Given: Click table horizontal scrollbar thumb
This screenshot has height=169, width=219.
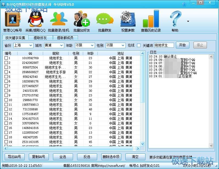Looking at the screenshot, I should click(x=70, y=148).
